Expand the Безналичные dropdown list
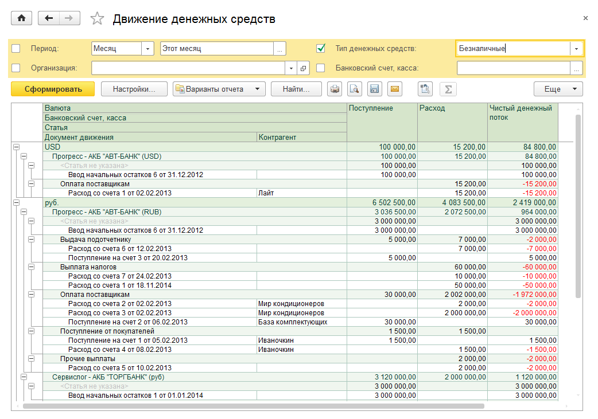 pos(577,49)
